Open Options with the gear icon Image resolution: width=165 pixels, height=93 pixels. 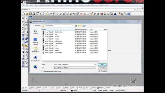122,14
